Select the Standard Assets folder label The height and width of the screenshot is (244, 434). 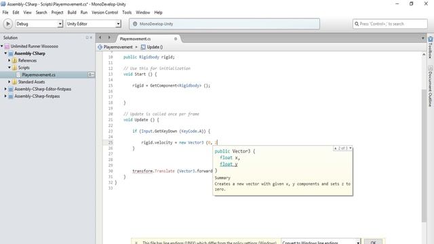click(31, 82)
